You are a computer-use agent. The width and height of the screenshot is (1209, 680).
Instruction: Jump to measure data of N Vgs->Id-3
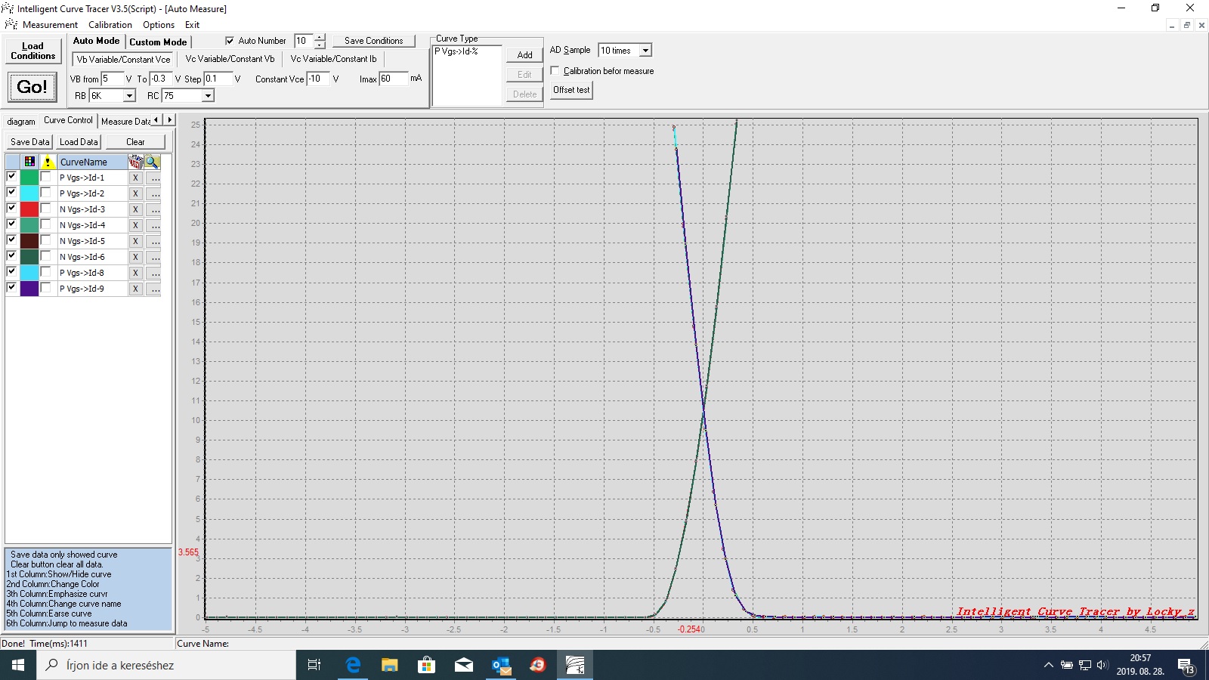[x=153, y=209]
